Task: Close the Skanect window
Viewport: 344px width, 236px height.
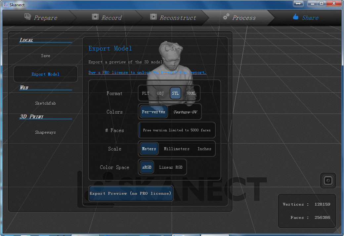Action: [x=334, y=3]
